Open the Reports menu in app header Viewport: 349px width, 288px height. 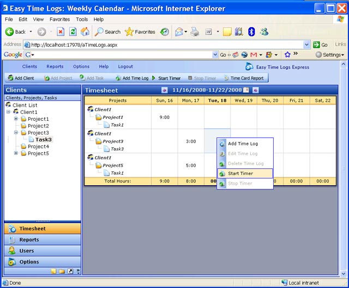coord(55,66)
